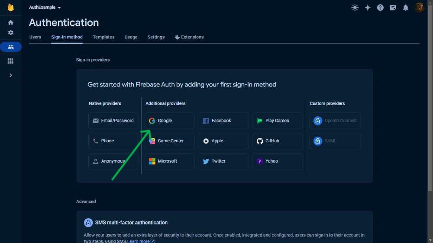Open the release notes icon
Screen dimensions: 433x243
pos(393,8)
